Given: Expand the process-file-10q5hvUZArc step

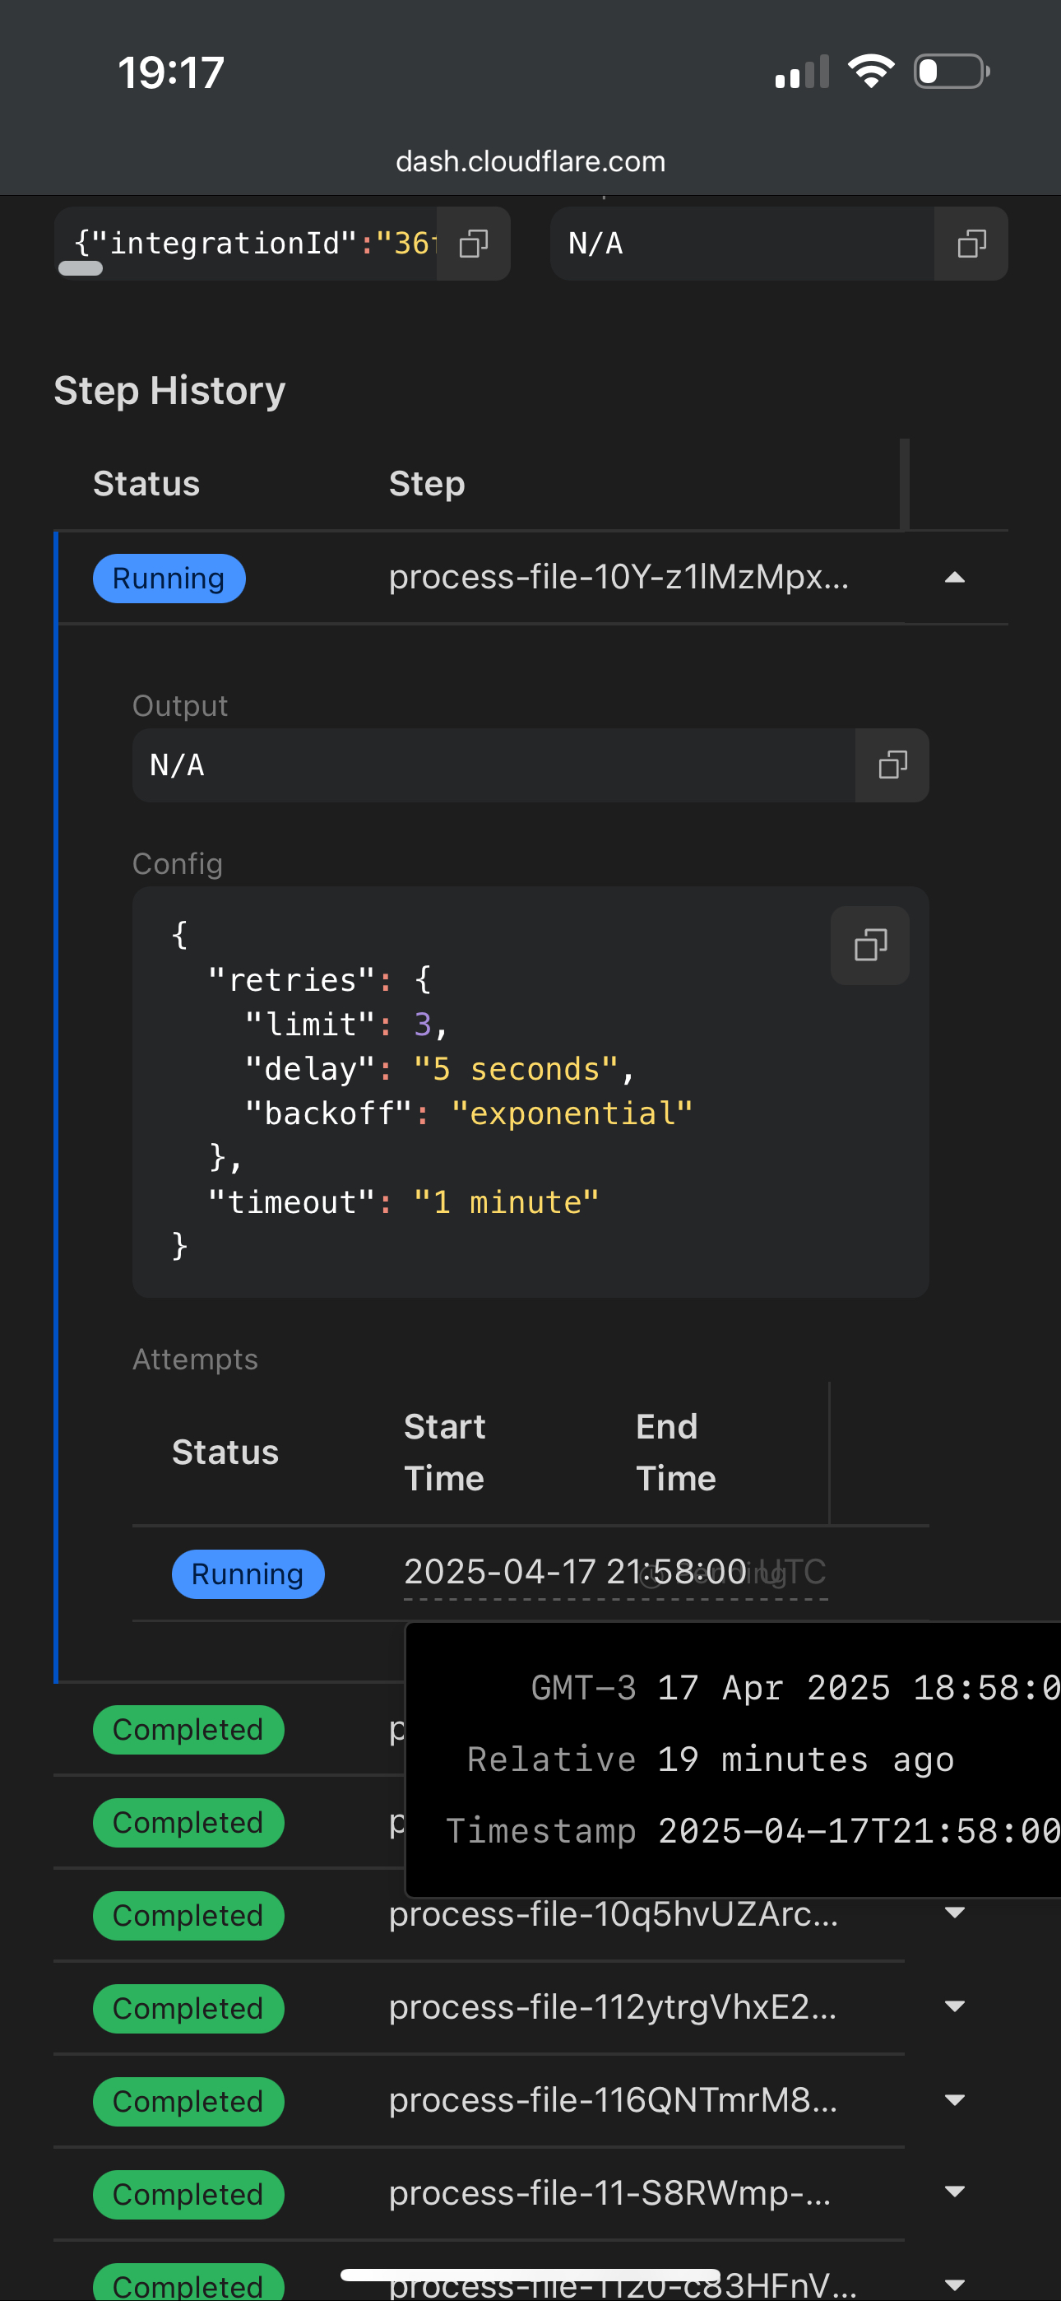Looking at the screenshot, I should 955,1913.
